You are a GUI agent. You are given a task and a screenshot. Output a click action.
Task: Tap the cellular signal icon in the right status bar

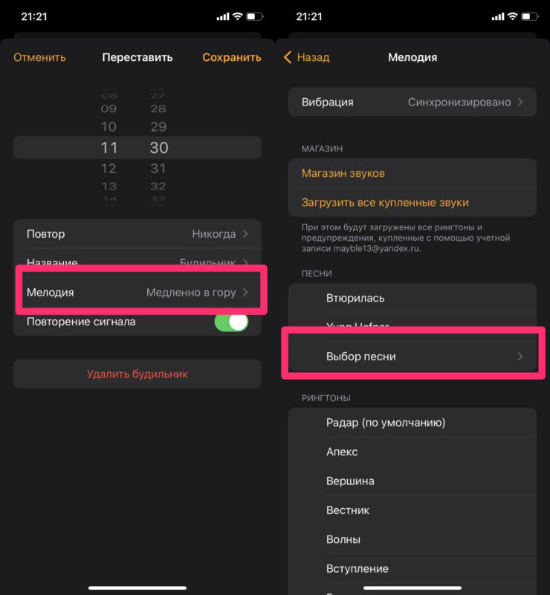(497, 16)
